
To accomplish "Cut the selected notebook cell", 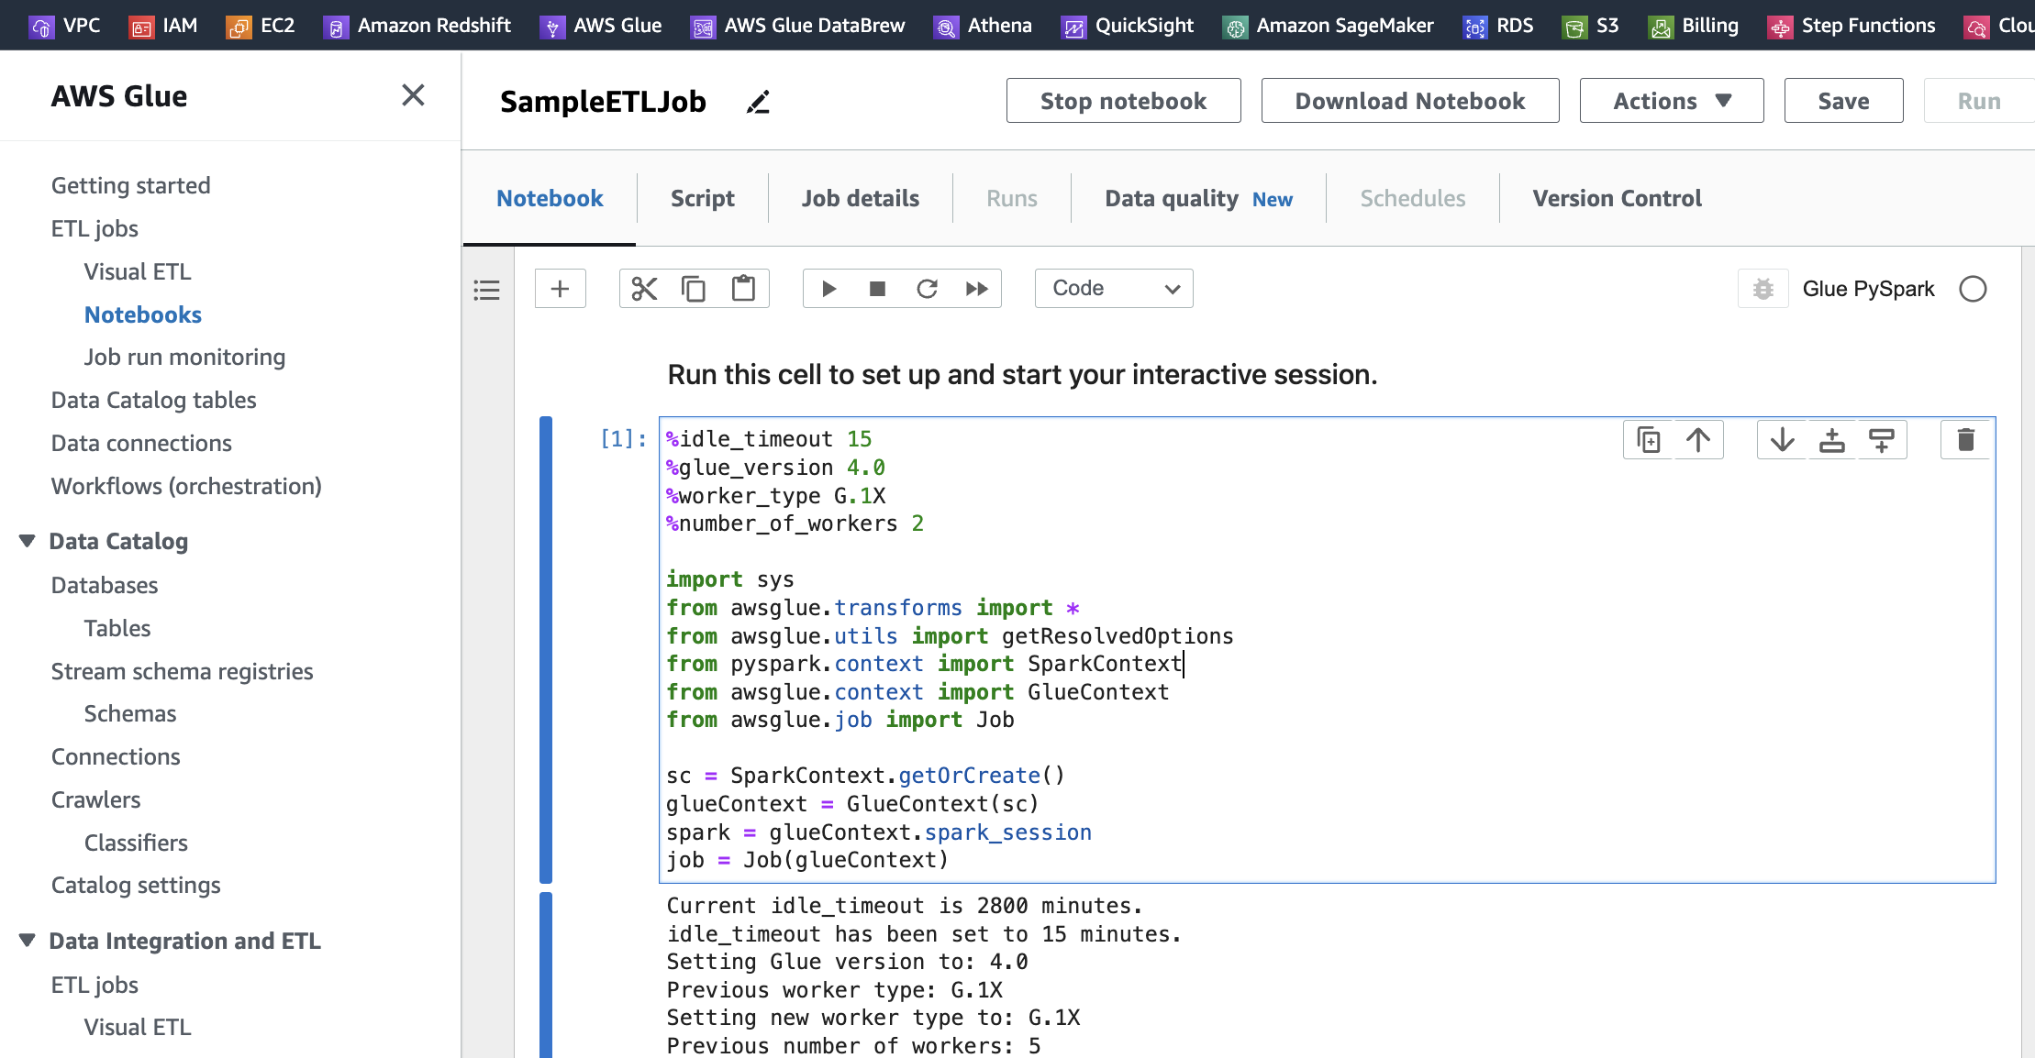I will pos(645,288).
